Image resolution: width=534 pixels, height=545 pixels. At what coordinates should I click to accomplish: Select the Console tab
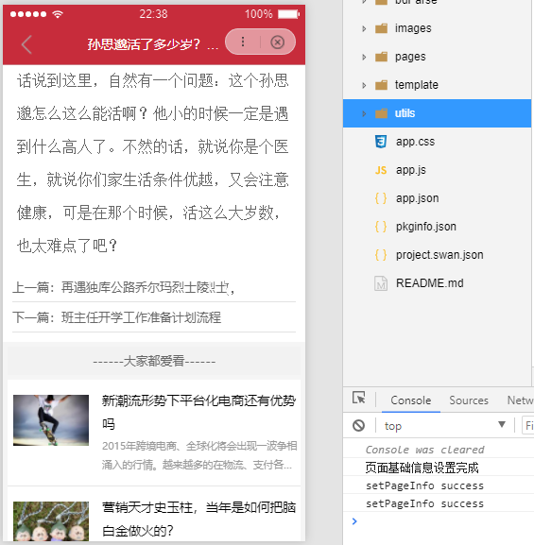411,400
